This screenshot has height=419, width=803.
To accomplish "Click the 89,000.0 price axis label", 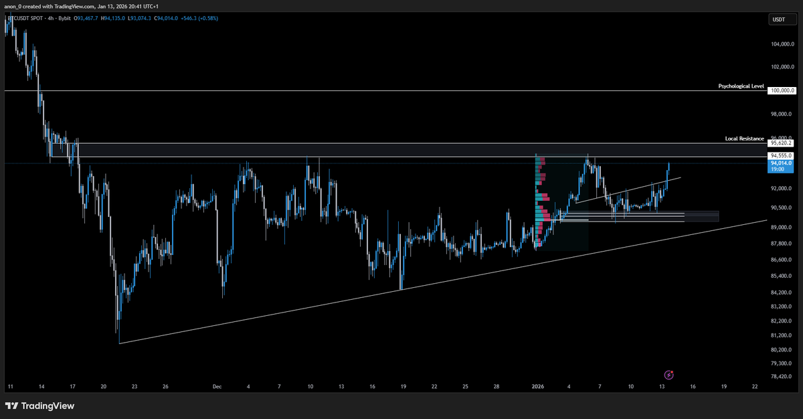I will click(x=782, y=228).
